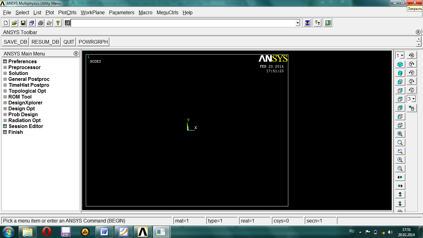Click the ANSYS Toolbar scroll-down arrow
This screenshot has width=423, height=238.
[x=419, y=44]
